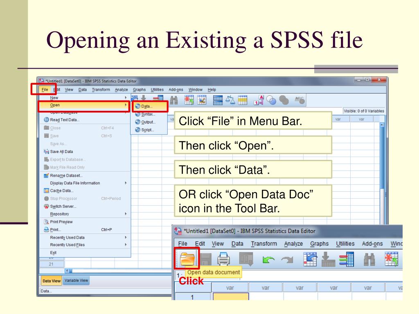The width and height of the screenshot is (419, 314).
Task: Switch to the Data View tab
Action: [52, 281]
